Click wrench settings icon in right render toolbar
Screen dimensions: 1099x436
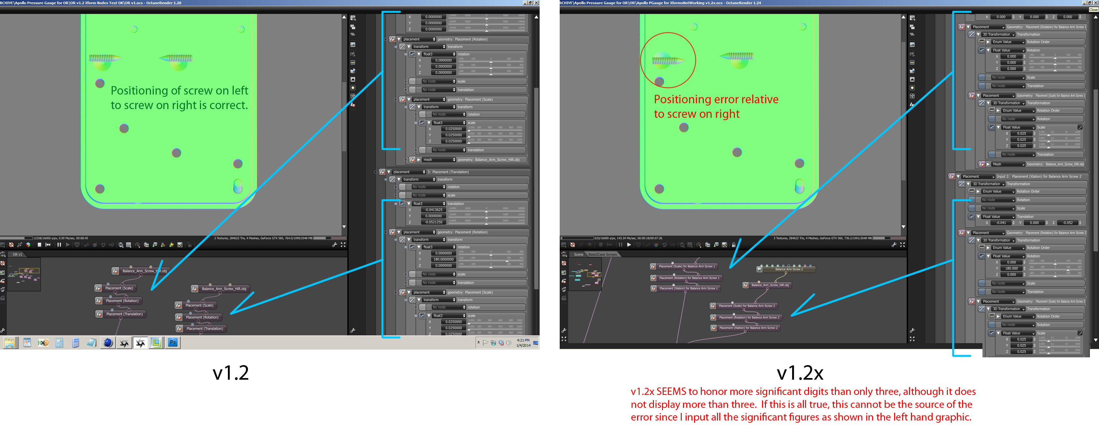[894, 245]
